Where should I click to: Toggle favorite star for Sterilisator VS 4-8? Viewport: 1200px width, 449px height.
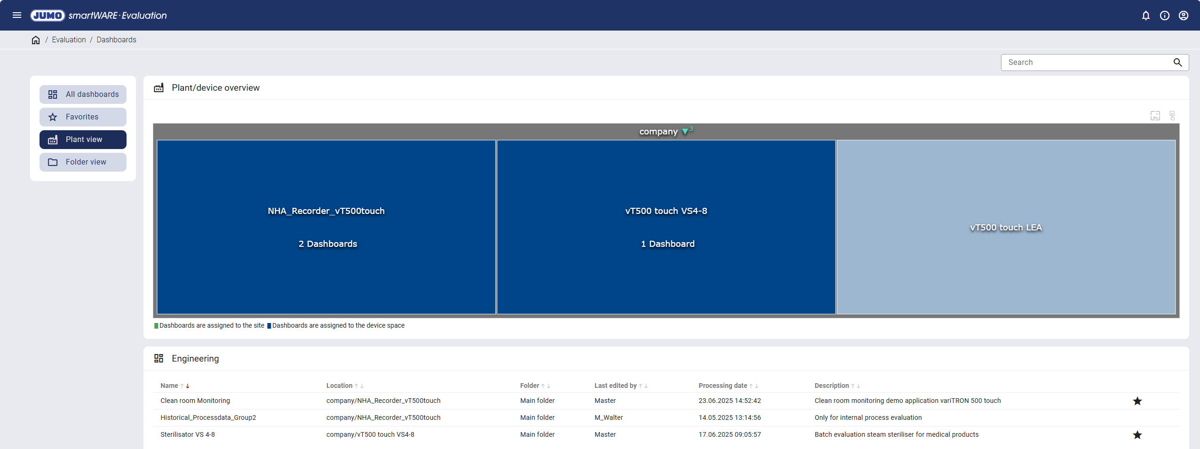1137,435
